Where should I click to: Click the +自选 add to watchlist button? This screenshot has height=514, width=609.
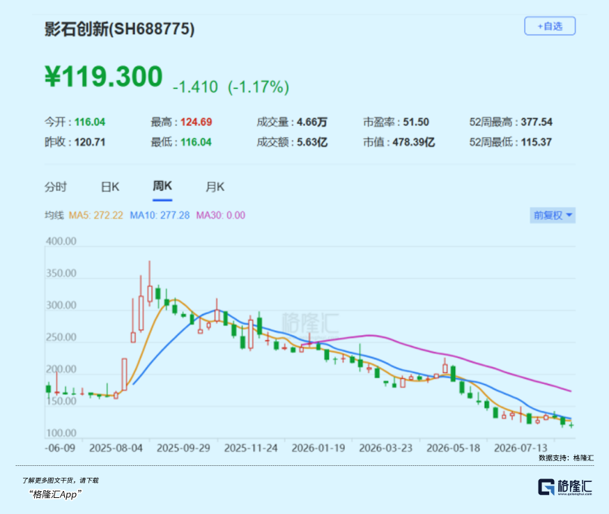[550, 26]
